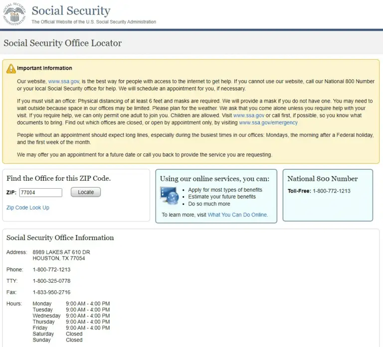Screen dimensions: 383x347
Task: Click 'Estimate your future benefits' bullet
Action: (222, 197)
